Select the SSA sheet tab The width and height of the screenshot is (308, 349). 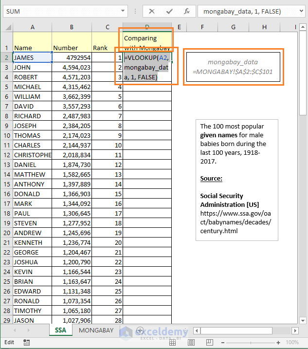click(60, 331)
